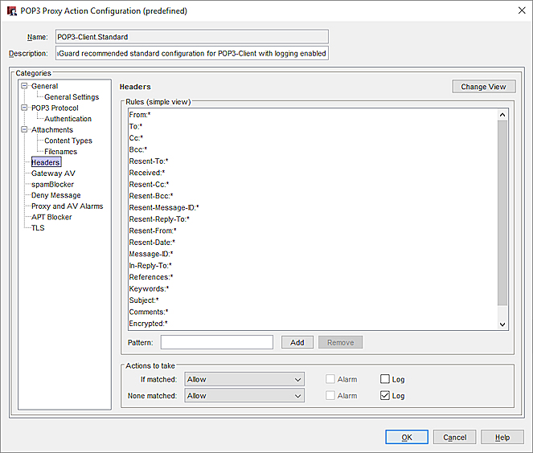
Task: Select the Resent-Cc:* rule
Action: tap(313, 185)
